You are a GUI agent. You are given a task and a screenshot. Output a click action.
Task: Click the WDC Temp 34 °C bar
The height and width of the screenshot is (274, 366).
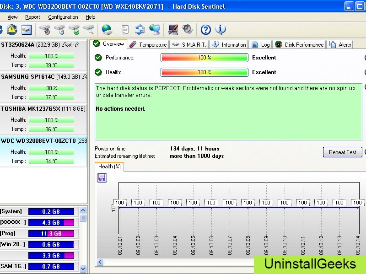(x=51, y=161)
